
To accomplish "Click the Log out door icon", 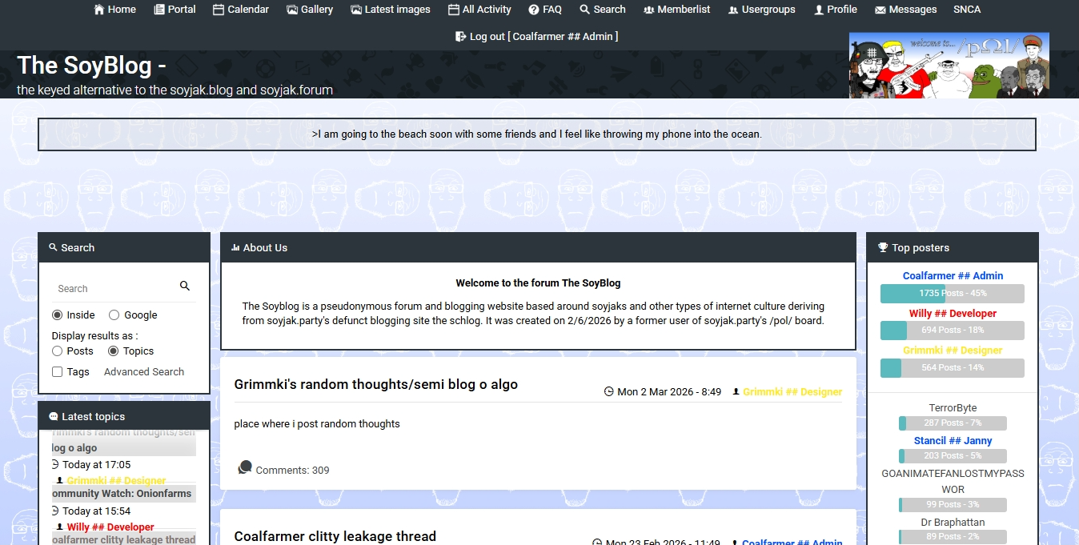I will [x=461, y=36].
